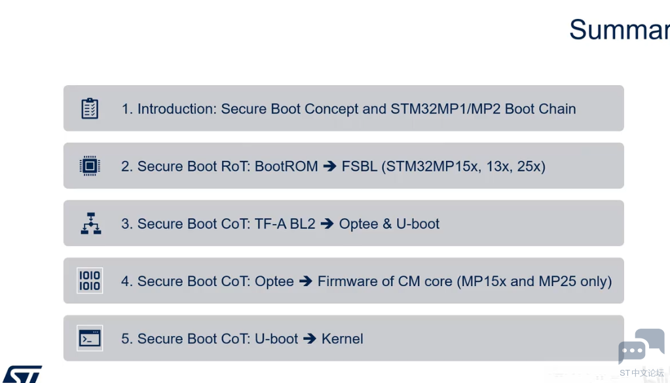
Task: Click the arrow between BootROM and FSBL
Action: (329, 166)
